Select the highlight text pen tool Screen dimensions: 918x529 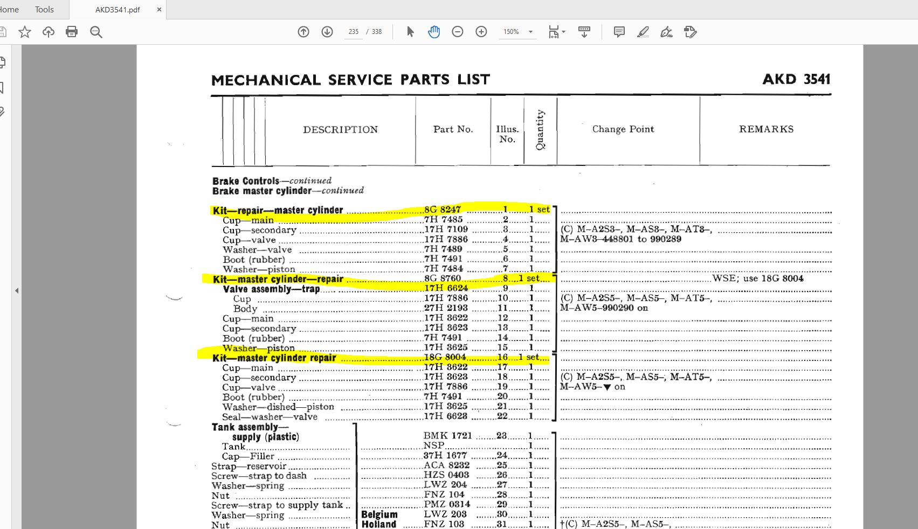click(643, 32)
